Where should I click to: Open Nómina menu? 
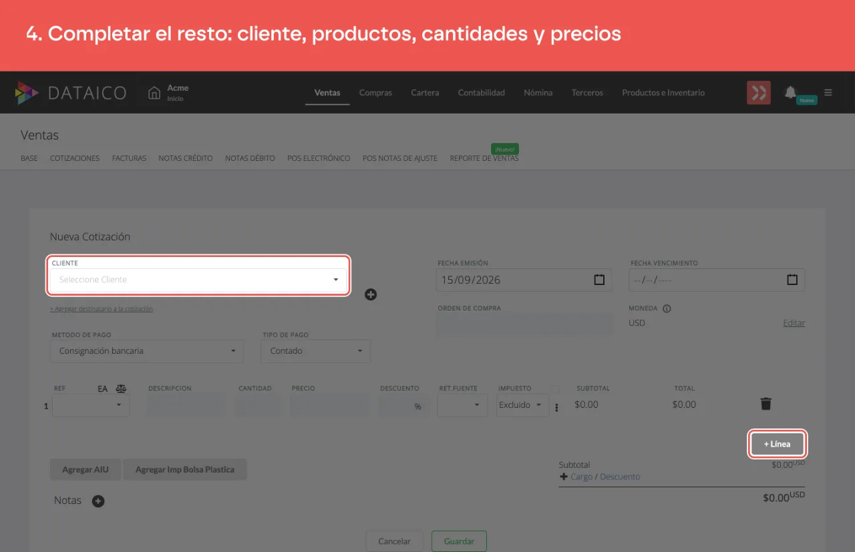click(538, 93)
